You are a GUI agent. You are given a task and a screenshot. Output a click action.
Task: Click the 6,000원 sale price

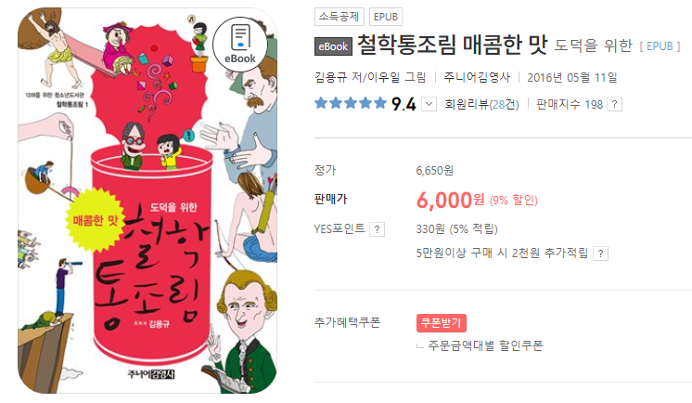click(450, 201)
